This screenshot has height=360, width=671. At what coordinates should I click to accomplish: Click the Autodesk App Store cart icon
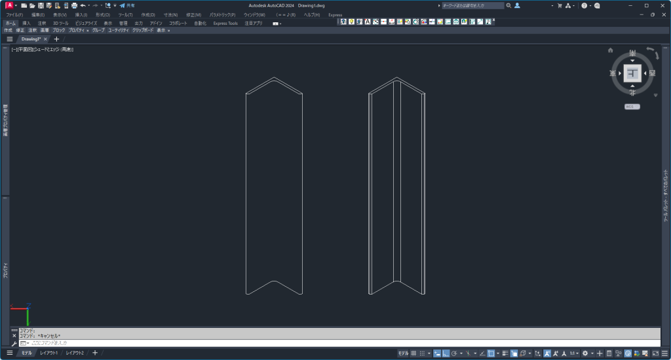tap(559, 5)
